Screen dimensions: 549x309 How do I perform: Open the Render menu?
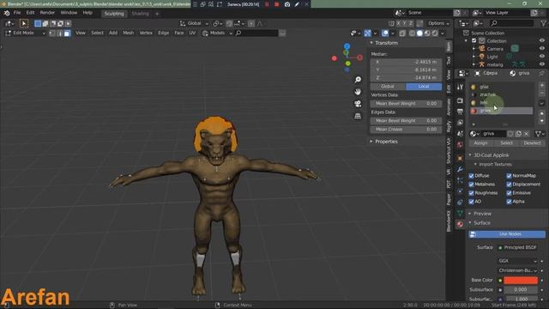(x=47, y=13)
